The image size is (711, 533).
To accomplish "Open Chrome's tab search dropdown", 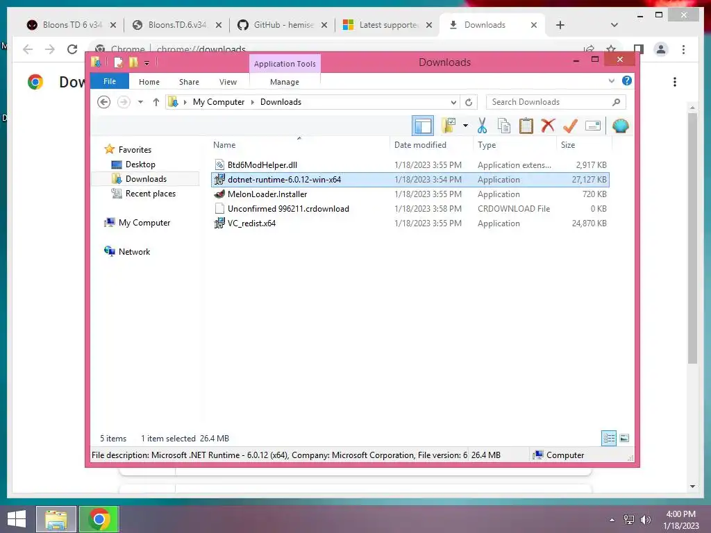I will [x=614, y=25].
